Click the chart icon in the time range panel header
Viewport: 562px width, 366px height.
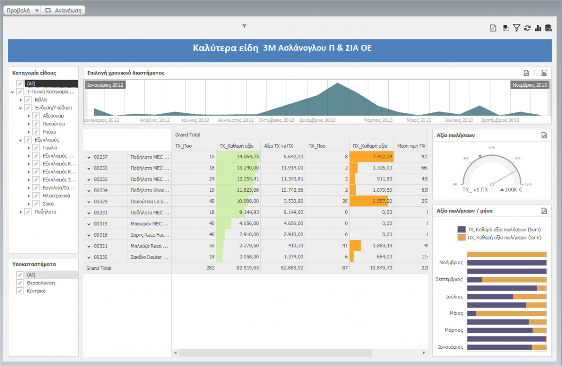(544, 73)
